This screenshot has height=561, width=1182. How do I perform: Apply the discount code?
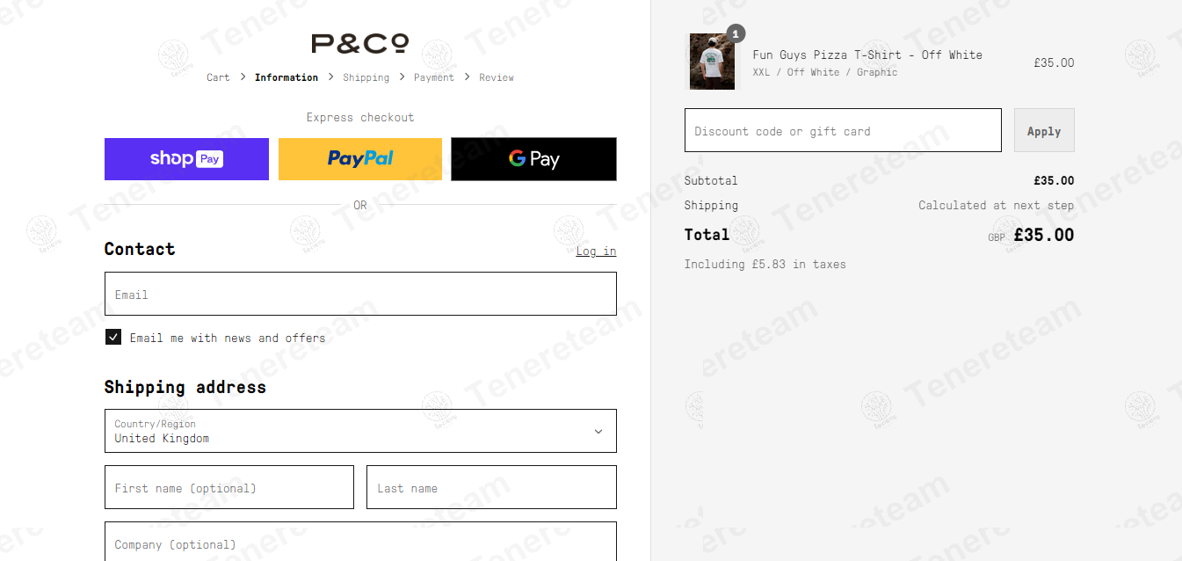tap(1044, 130)
